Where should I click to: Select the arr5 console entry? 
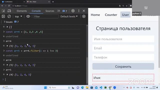click(8, 70)
